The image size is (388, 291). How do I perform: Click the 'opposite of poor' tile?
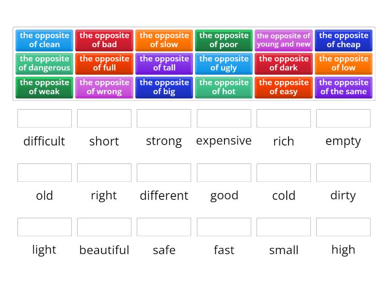[x=224, y=40]
